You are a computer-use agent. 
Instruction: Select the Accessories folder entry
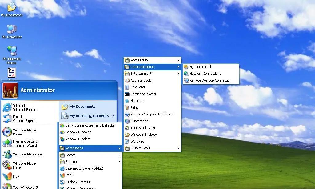[x=90, y=148]
